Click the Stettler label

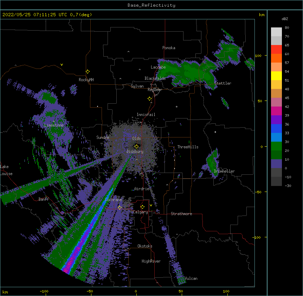pos(223,83)
